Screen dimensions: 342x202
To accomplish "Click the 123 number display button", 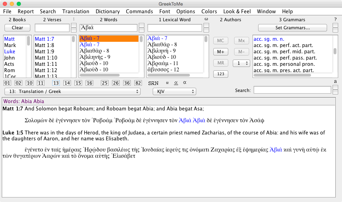I will coord(221,74).
